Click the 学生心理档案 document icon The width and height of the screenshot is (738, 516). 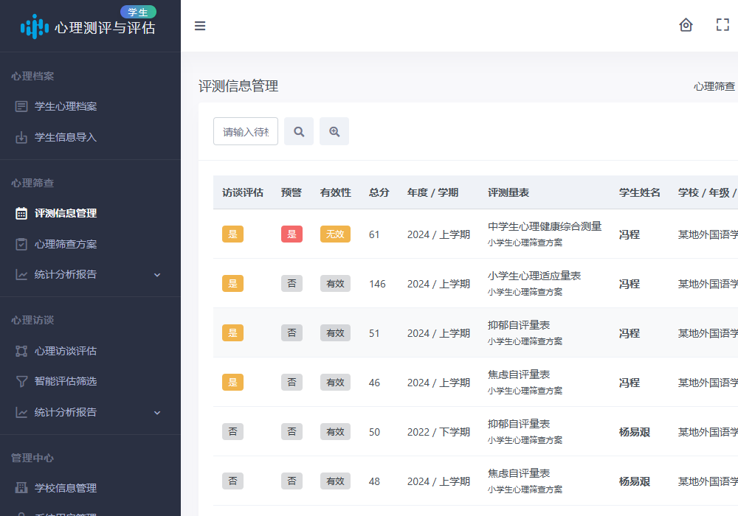[21, 107]
